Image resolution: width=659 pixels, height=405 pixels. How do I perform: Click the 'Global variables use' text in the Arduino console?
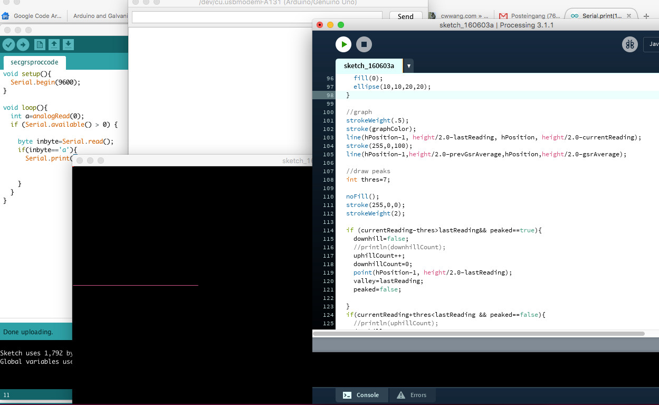point(36,362)
